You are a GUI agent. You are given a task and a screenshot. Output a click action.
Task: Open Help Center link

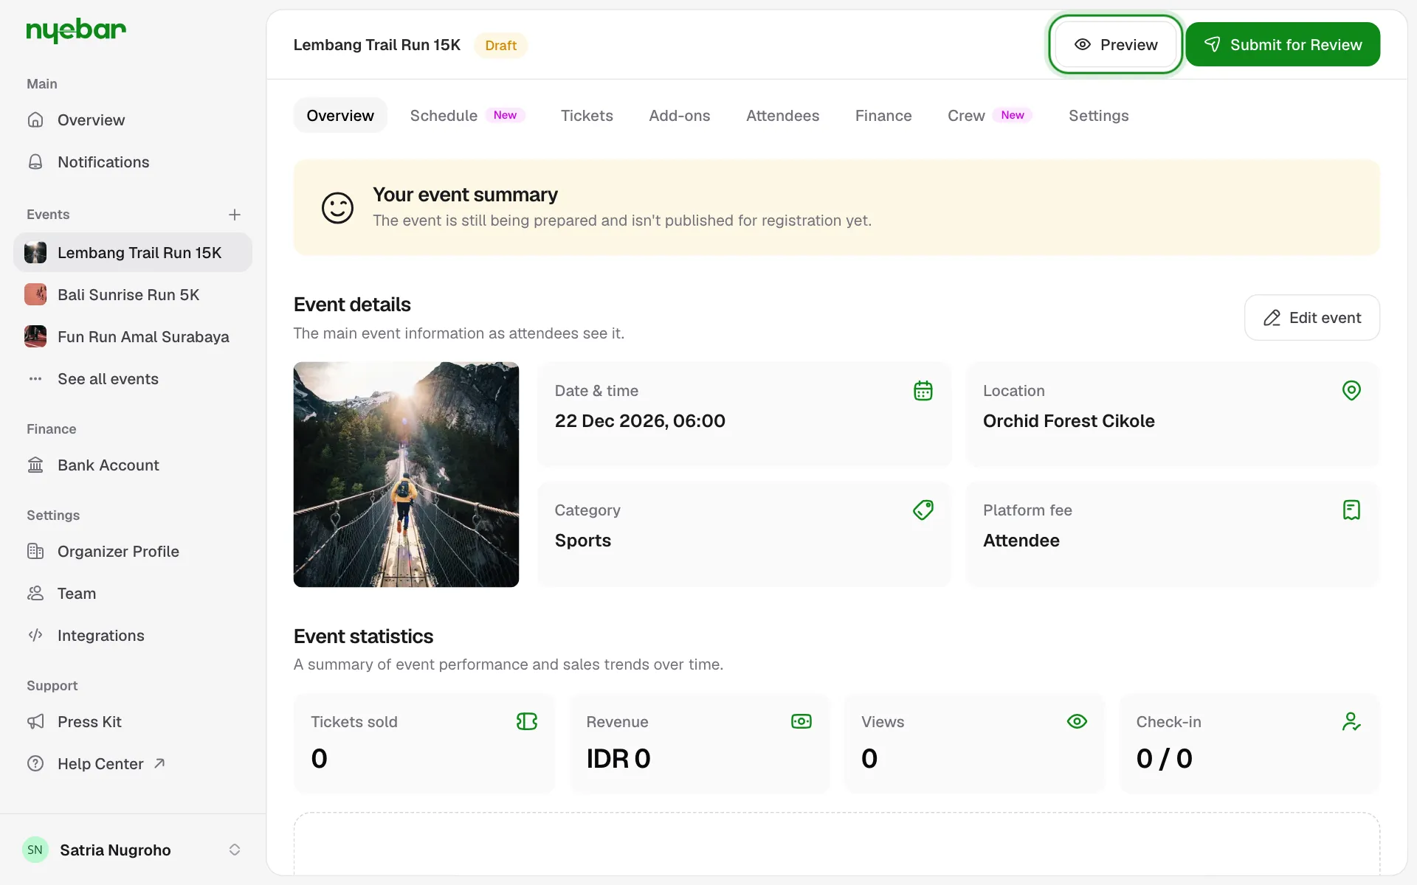tap(133, 764)
